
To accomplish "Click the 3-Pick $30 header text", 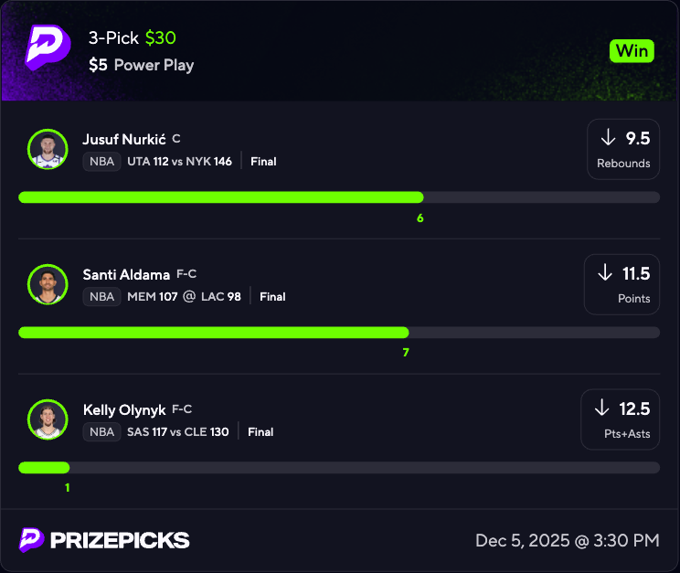I will [x=132, y=38].
